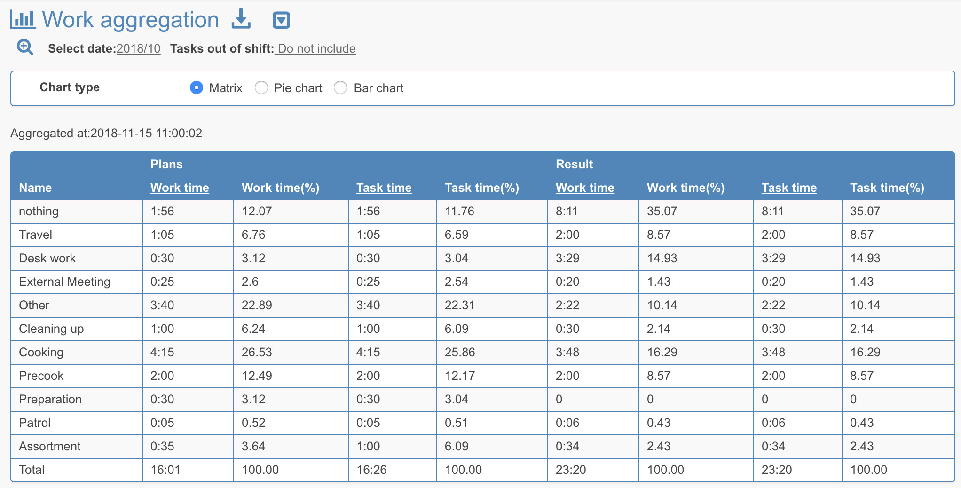Click nothing planned task percent 11.76
Screen dimensions: 961x488
pos(459,211)
